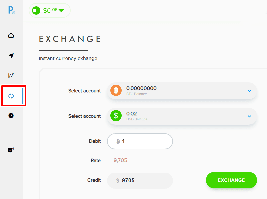
Task: Click the green dollar icon on USD account
Action: (x=116, y=116)
